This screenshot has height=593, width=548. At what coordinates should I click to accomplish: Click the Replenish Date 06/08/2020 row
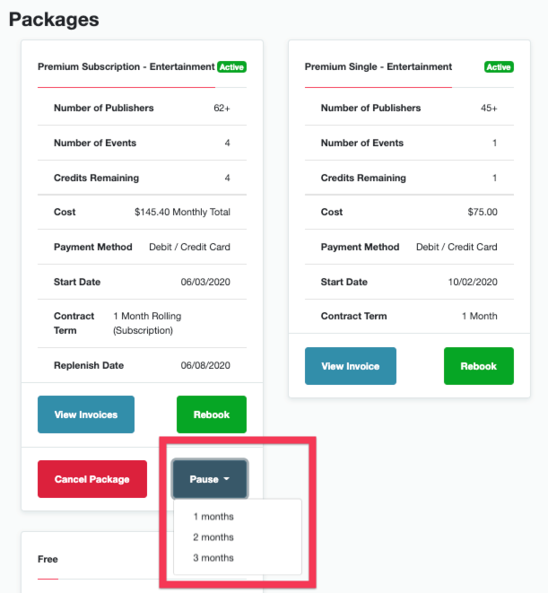point(143,365)
